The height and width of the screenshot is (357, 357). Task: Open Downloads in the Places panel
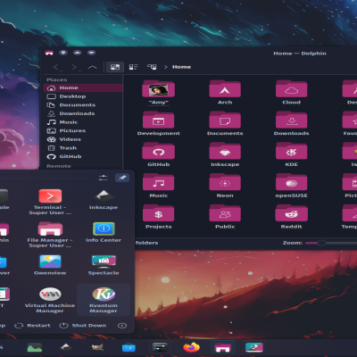tap(83, 113)
